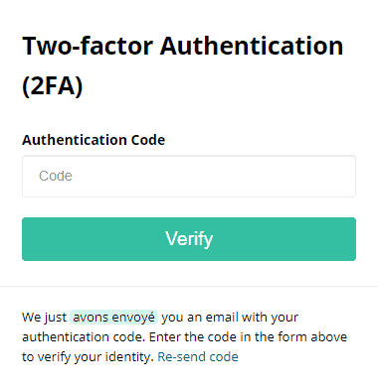Click the highlighted avons envoyé phrase
This screenshot has width=378, height=389.
(x=113, y=318)
